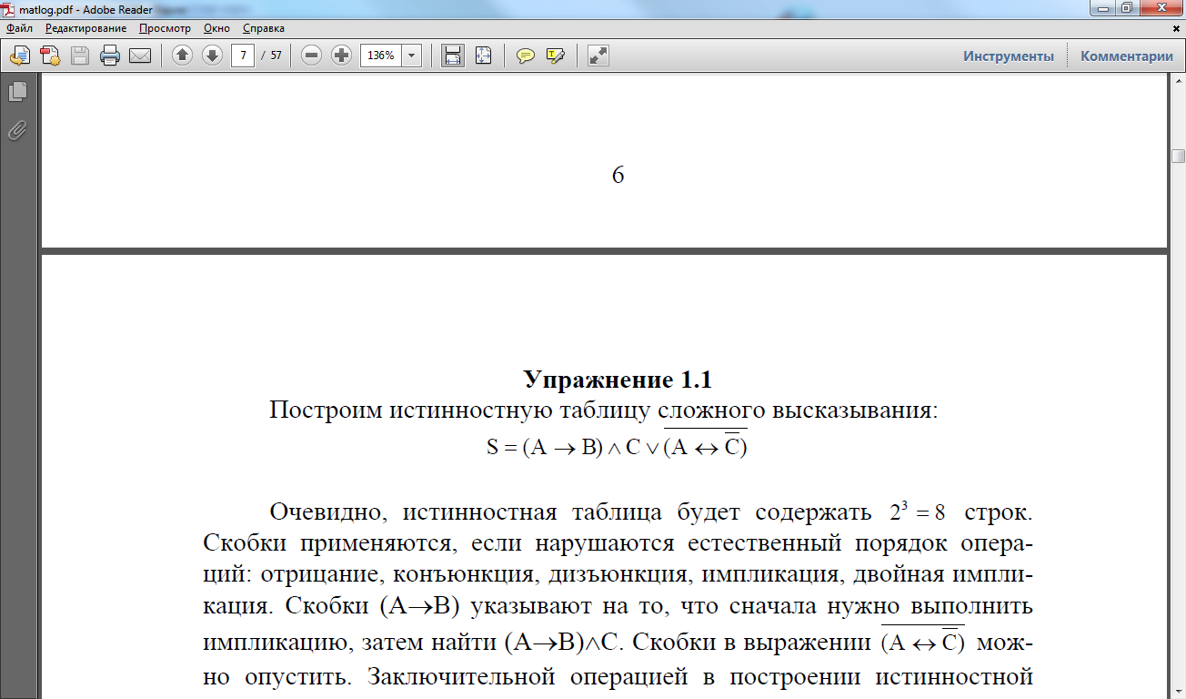This screenshot has width=1186, height=699.
Task: Zoom in with the plus button
Action: (341, 56)
